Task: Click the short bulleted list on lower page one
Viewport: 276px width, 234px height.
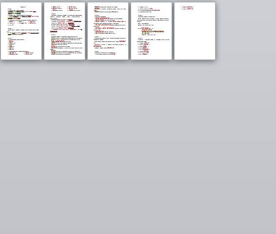Action: click(12, 45)
